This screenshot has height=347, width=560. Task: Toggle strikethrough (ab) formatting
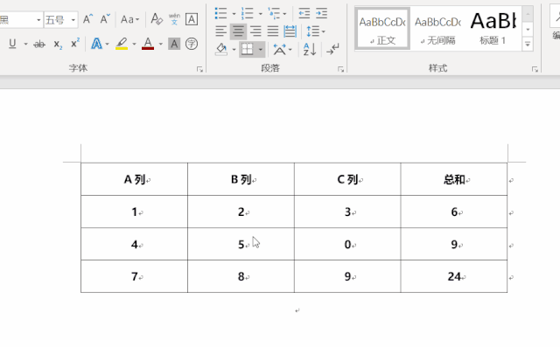coord(39,45)
